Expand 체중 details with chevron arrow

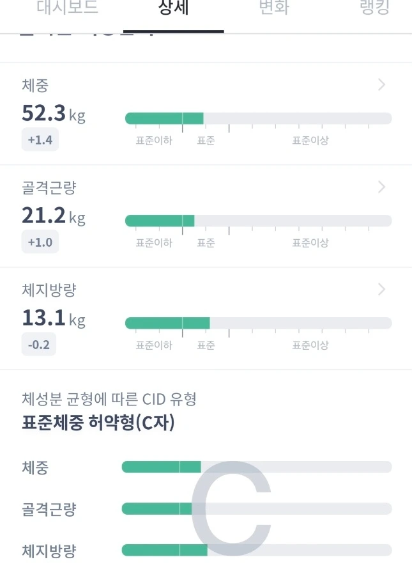[381, 85]
